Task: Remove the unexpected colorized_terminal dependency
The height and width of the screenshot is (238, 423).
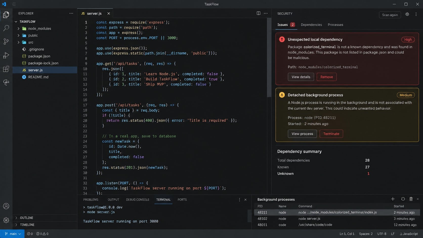Action: click(x=327, y=77)
